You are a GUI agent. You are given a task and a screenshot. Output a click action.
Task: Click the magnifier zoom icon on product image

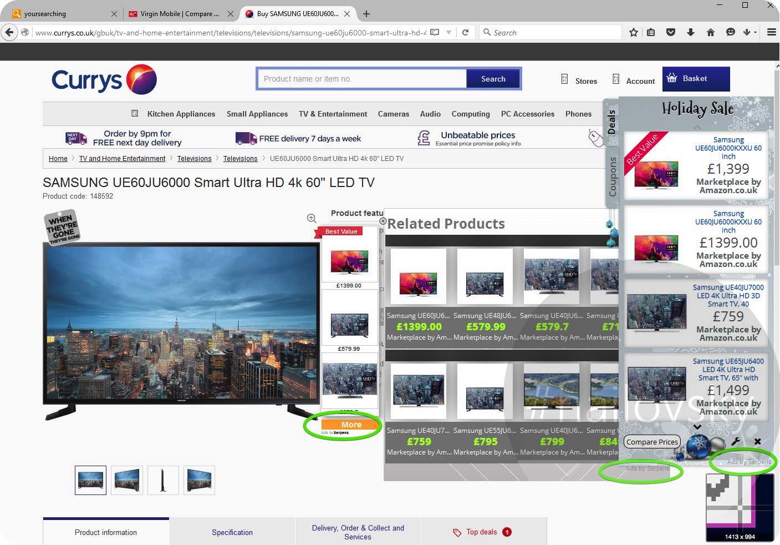click(x=312, y=219)
